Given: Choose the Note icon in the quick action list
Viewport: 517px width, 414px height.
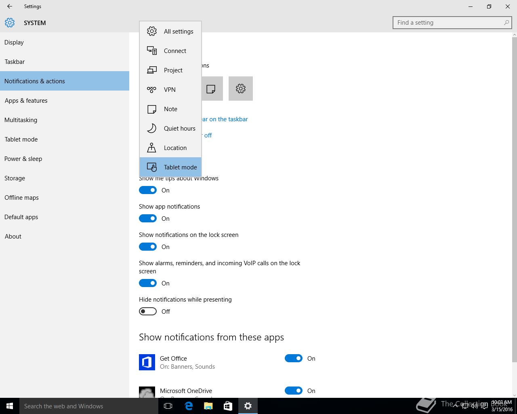Looking at the screenshot, I should pyautogui.click(x=152, y=109).
